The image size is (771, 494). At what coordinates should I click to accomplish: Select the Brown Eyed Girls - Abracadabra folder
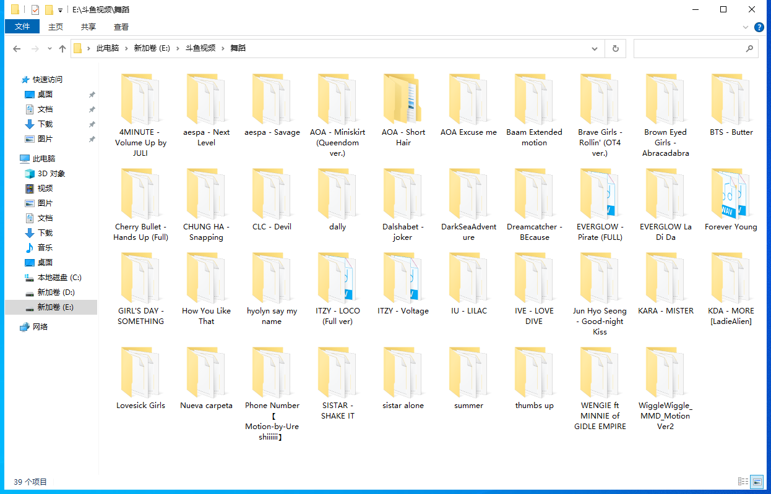(x=665, y=115)
